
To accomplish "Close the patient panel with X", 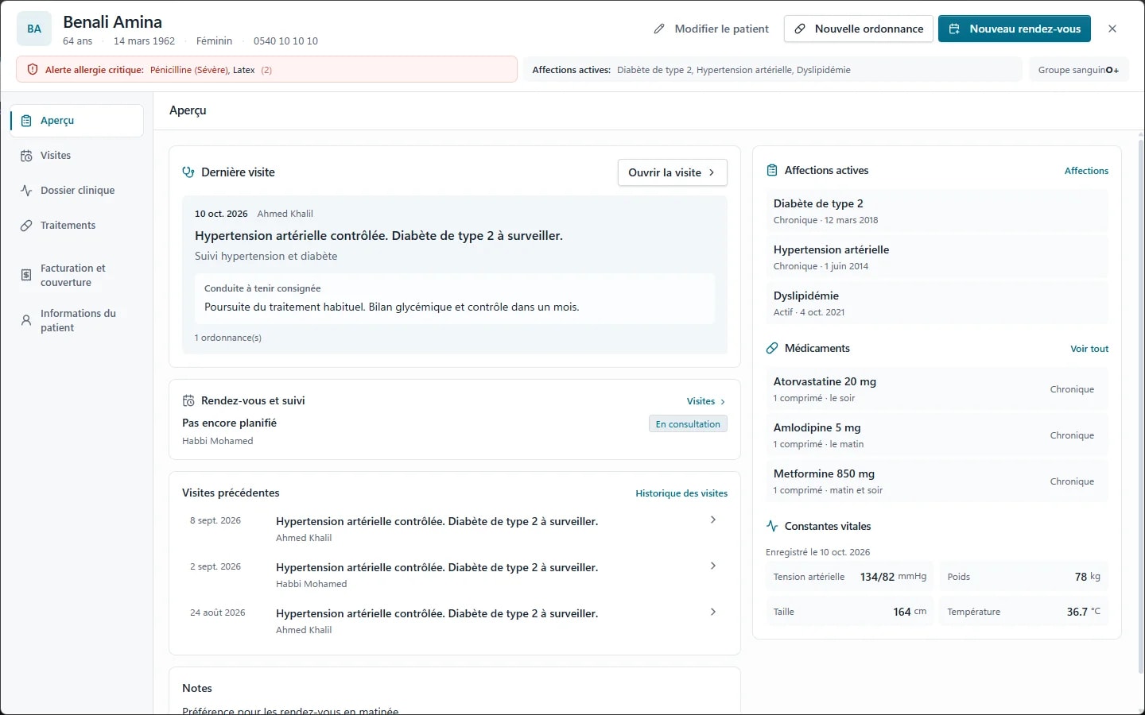I will pyautogui.click(x=1112, y=29).
